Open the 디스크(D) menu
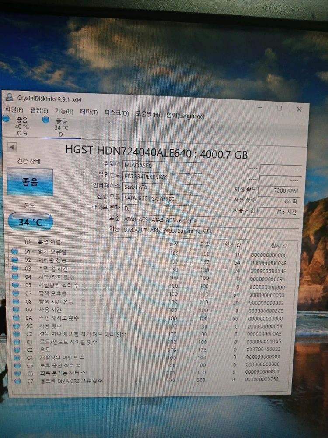The height and width of the screenshot is (438, 328). [117, 113]
